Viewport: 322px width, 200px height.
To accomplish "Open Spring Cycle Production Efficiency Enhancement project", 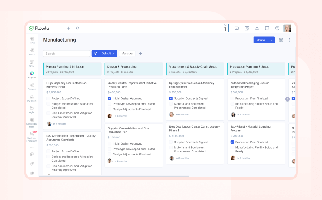I will click(x=191, y=85).
